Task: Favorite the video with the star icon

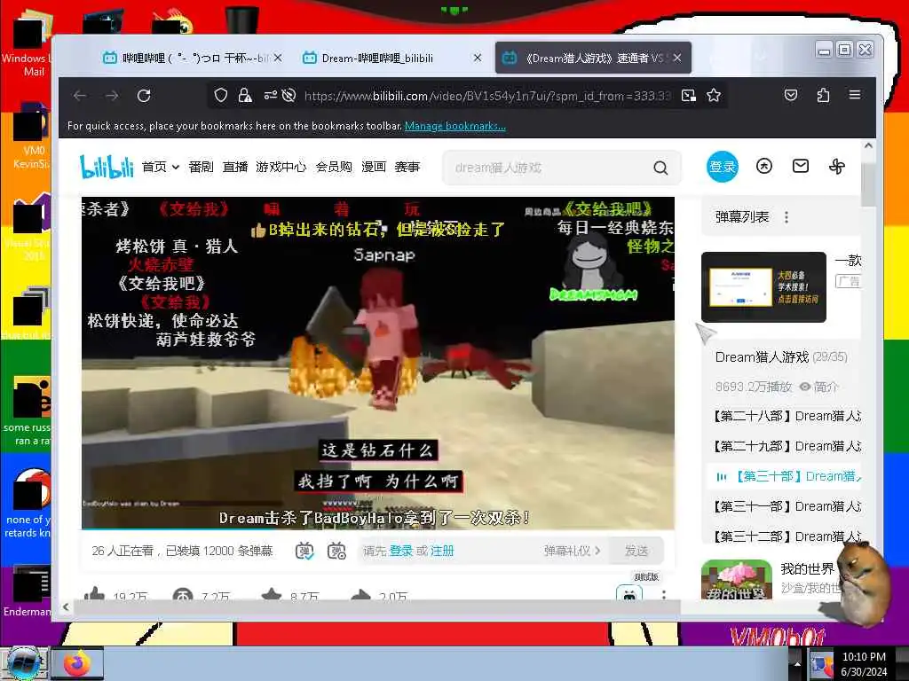Action: (x=272, y=594)
